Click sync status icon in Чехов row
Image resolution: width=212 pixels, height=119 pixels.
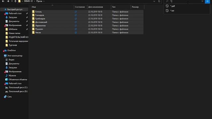pos(76,32)
